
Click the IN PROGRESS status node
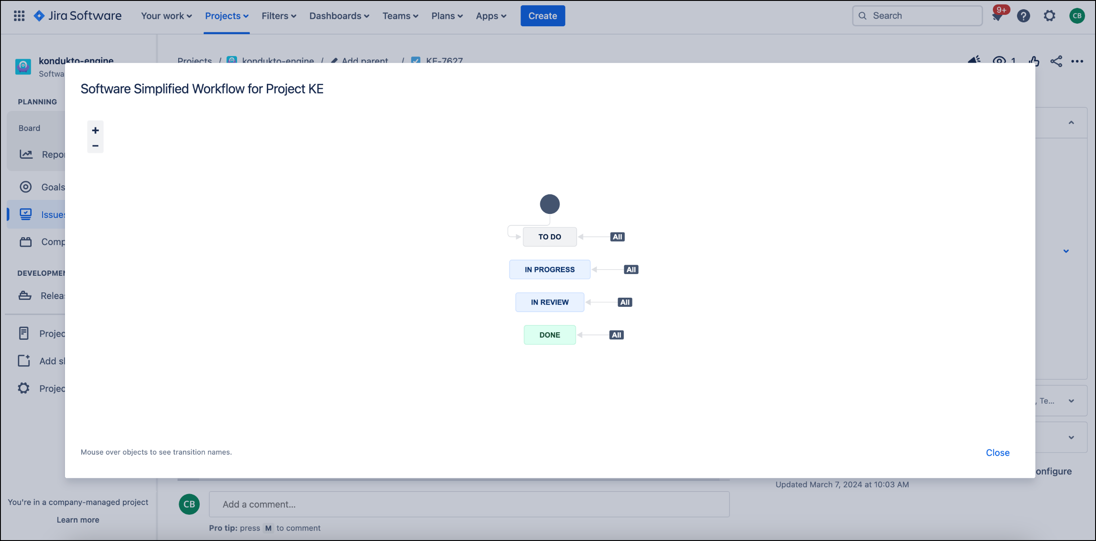549,269
